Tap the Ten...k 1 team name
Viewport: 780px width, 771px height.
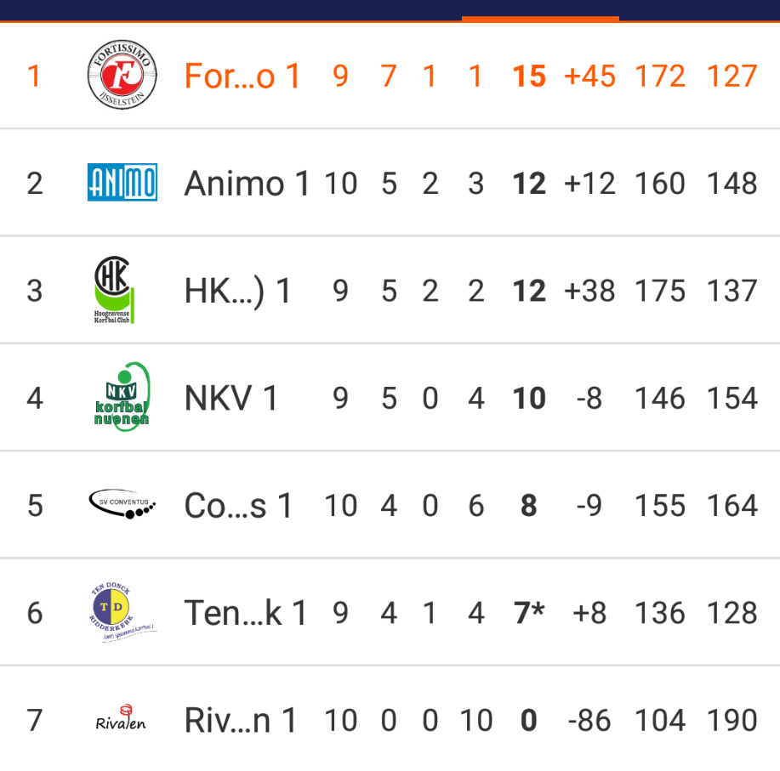coord(245,613)
